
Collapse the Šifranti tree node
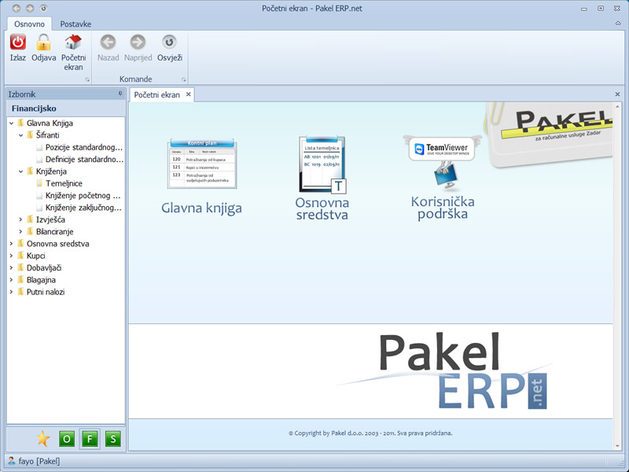tap(20, 135)
